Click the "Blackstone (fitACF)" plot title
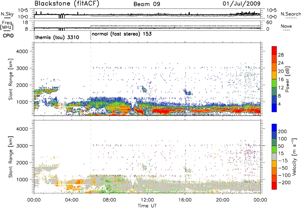 (67, 4)
